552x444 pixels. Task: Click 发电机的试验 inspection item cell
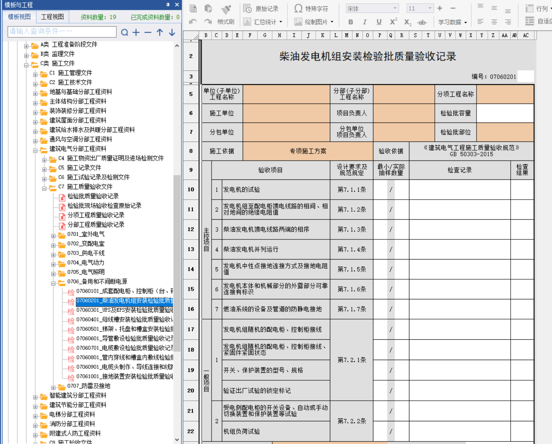(x=276, y=189)
